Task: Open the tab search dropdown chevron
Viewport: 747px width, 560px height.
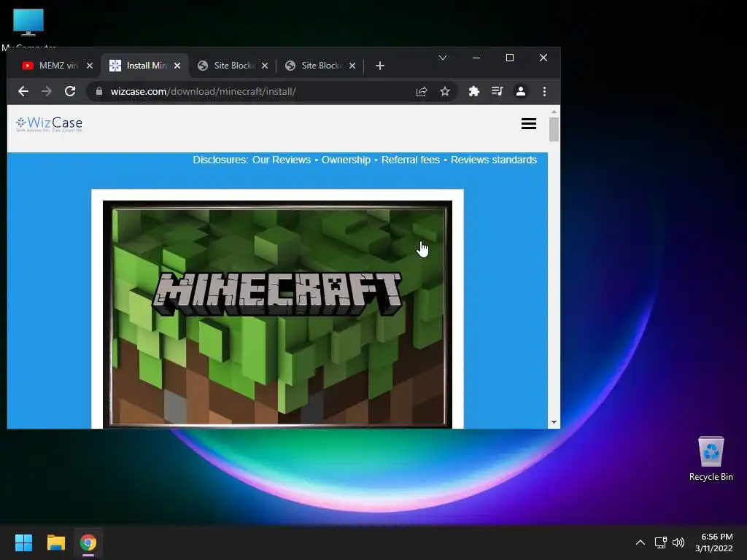Action: [443, 58]
